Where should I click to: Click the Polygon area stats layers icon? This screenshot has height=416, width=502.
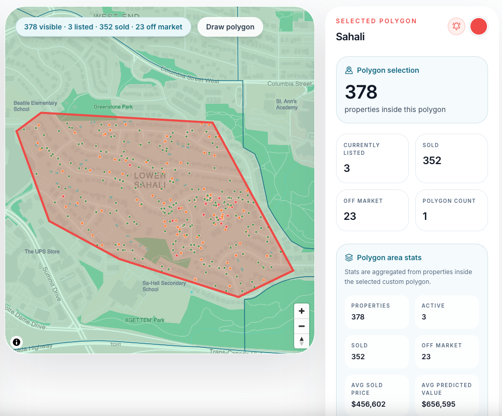348,258
